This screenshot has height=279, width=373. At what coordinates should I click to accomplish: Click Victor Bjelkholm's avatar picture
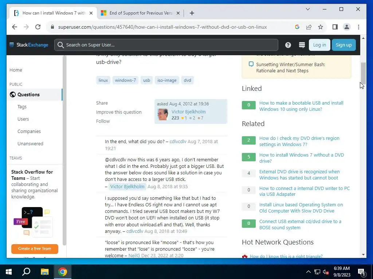pyautogui.click(x=163, y=114)
